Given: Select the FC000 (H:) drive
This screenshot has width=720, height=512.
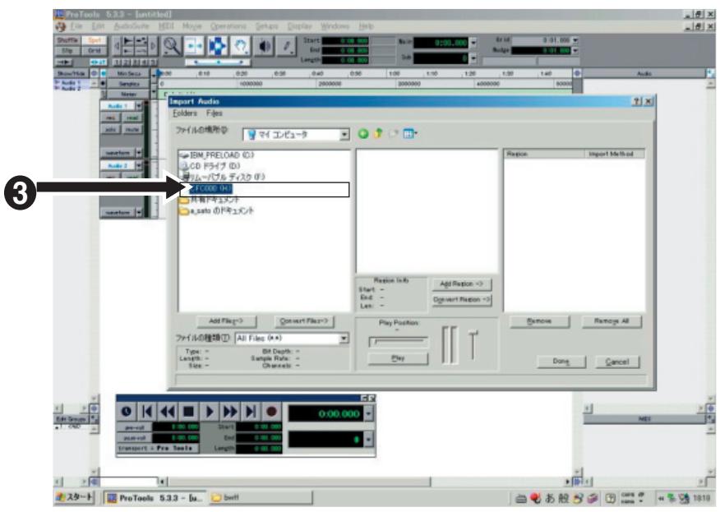Looking at the screenshot, I should (x=210, y=188).
